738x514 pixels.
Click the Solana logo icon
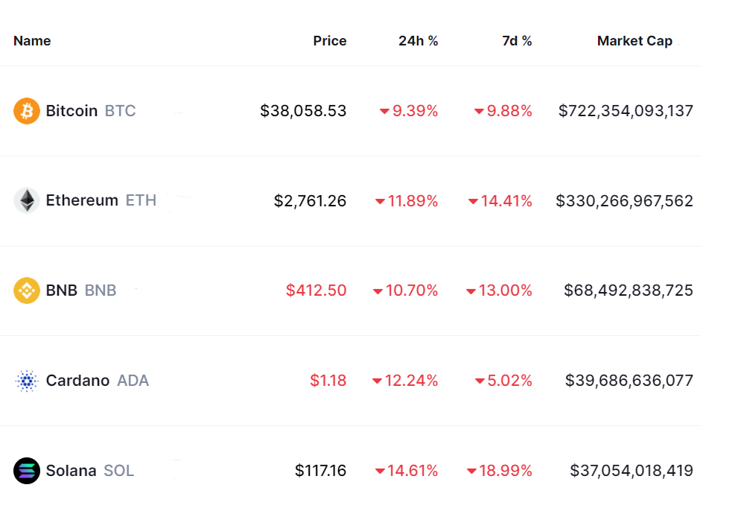point(27,471)
